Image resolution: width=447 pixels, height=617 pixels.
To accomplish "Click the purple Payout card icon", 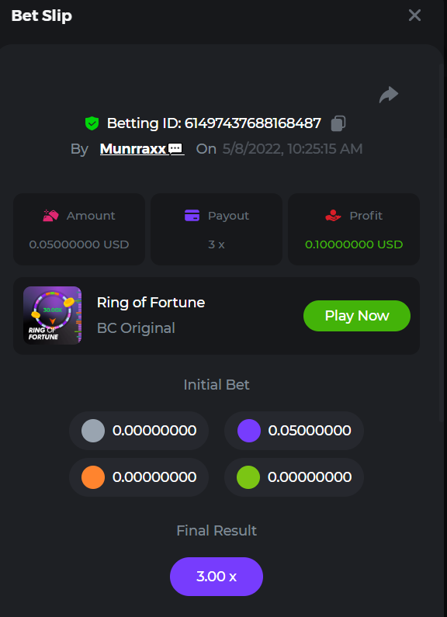I will click(x=192, y=216).
